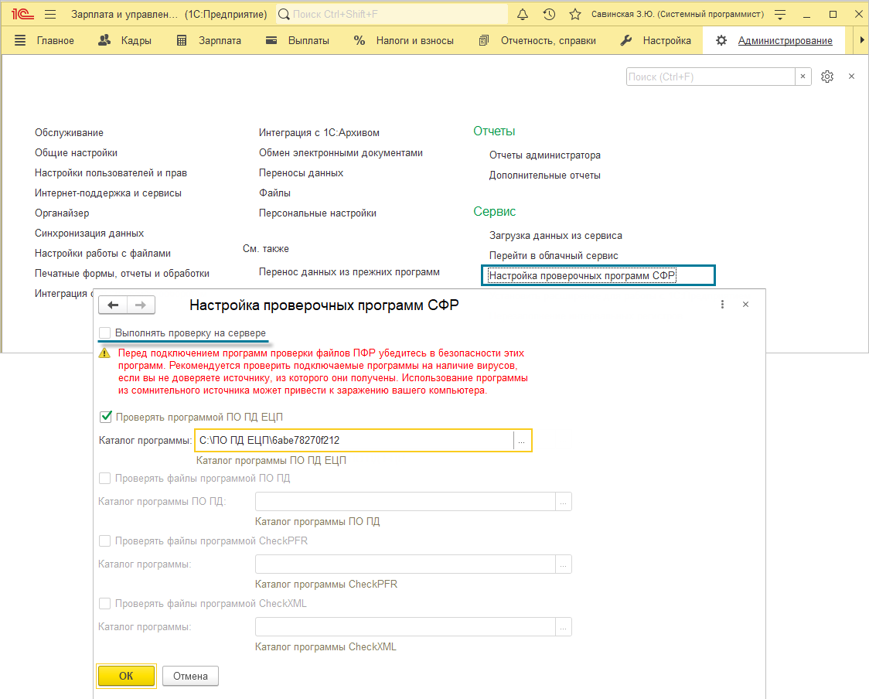Toggle 'Проверять файлы программой CheckPFR' checkbox
Viewport: 869px width, 699px height.
click(x=104, y=541)
